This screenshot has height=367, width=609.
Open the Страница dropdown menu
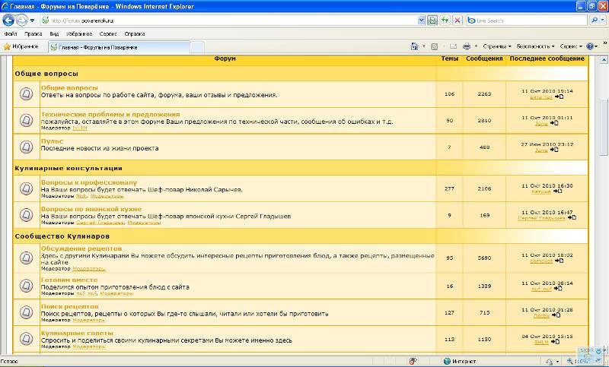coord(496,46)
